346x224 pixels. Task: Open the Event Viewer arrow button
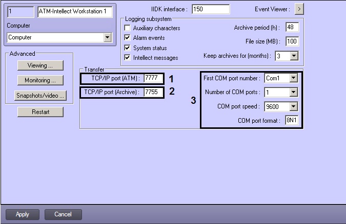click(x=299, y=9)
